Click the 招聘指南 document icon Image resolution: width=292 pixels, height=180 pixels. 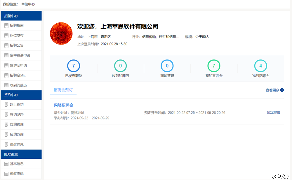(6, 25)
